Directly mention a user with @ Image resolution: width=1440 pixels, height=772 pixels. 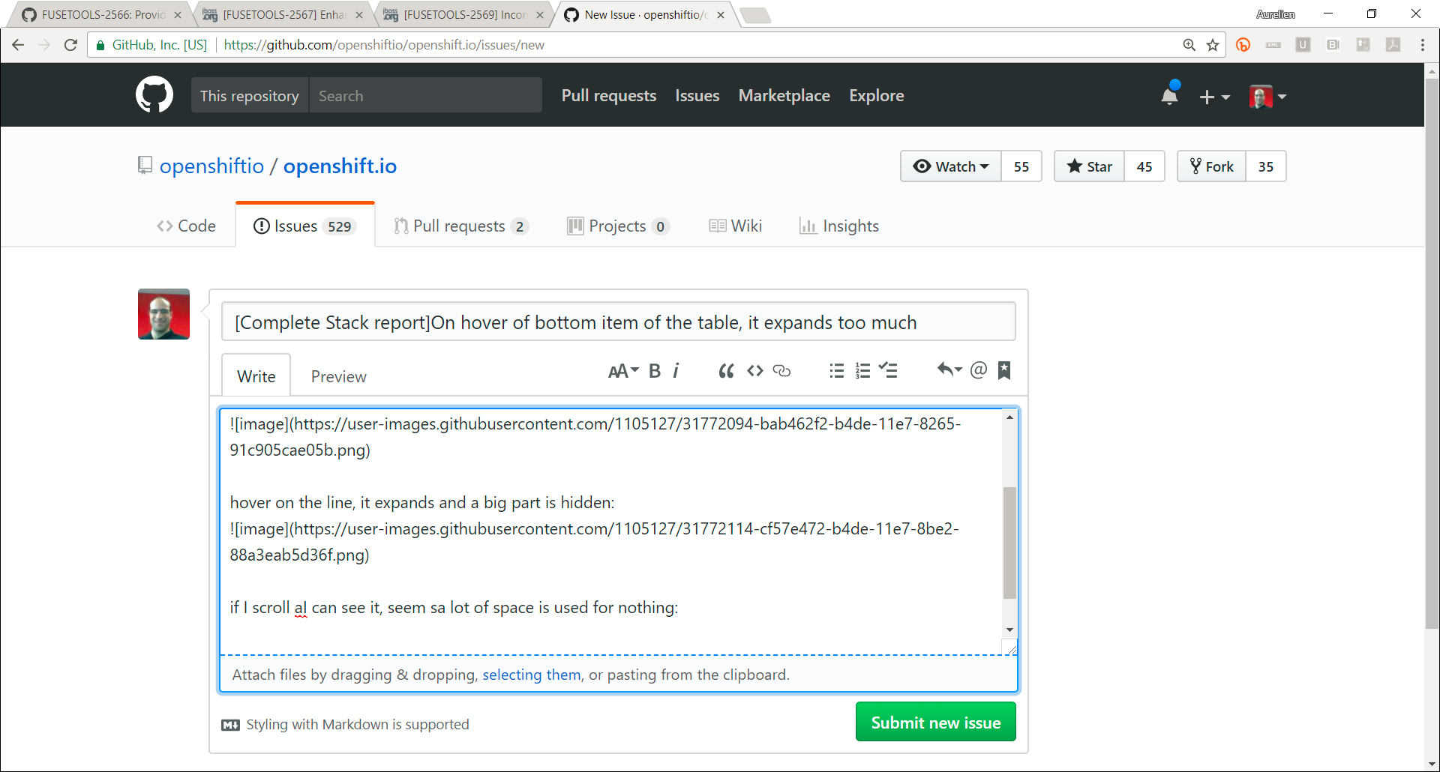coord(979,370)
